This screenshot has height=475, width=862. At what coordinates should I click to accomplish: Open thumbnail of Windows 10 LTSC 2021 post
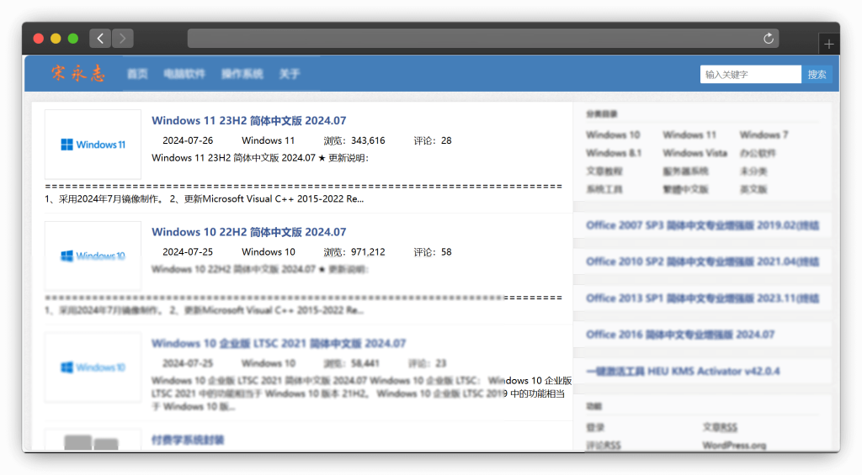click(x=93, y=367)
